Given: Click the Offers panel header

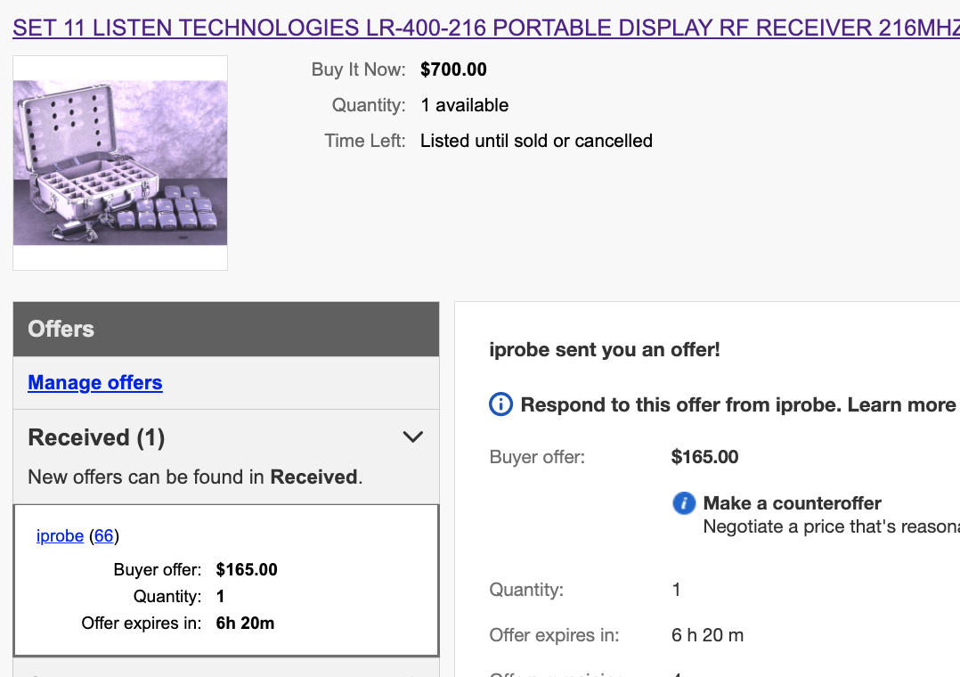Looking at the screenshot, I should pos(226,329).
